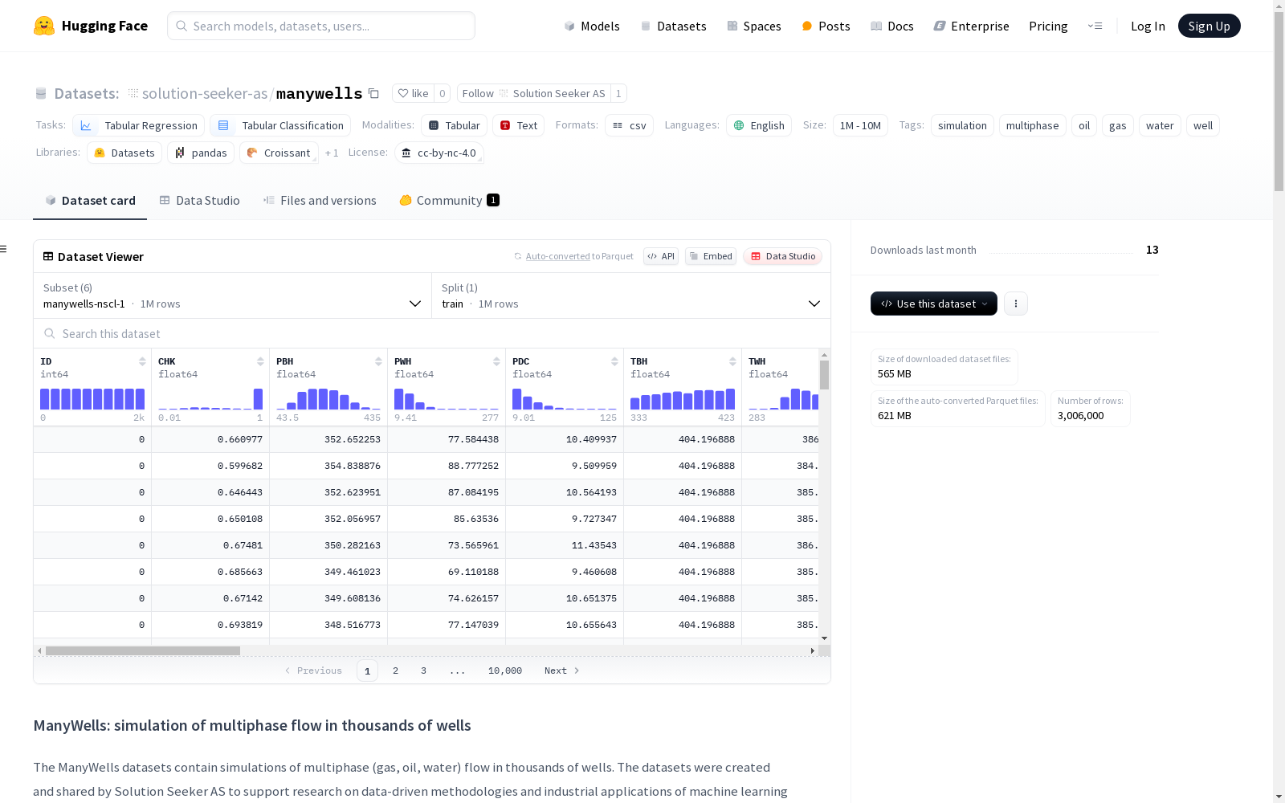Expand the Use this dataset dropdown
This screenshot has height=803, width=1285.
pyautogui.click(x=934, y=304)
